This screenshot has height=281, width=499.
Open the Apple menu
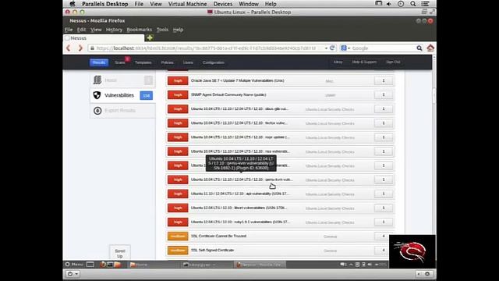(73, 4)
